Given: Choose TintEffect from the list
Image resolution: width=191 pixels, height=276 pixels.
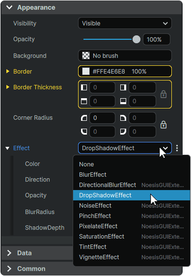Looking at the screenshot, I should [x=132, y=247].
